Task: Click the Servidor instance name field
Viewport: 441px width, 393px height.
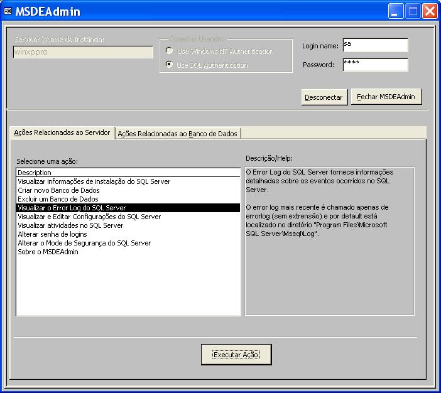Action: 83,52
